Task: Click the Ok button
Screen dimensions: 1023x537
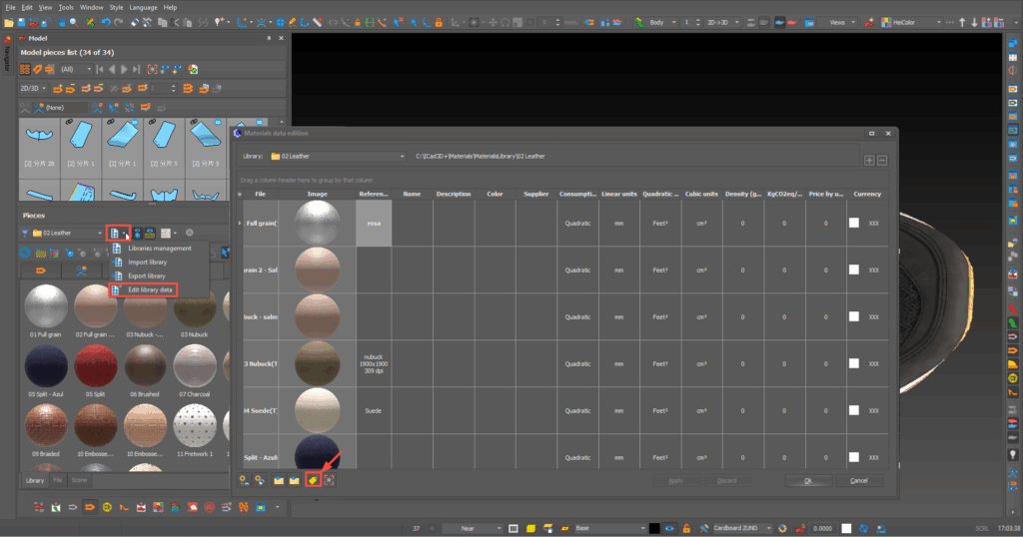Action: click(806, 480)
